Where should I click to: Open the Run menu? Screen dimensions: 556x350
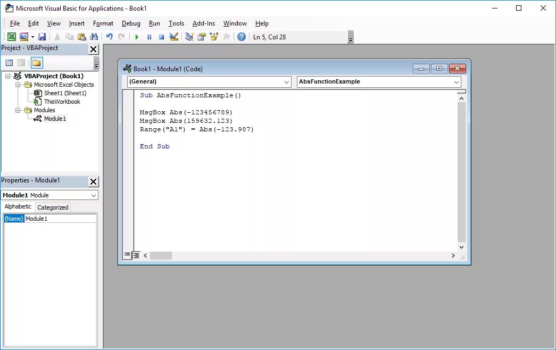[x=154, y=23]
